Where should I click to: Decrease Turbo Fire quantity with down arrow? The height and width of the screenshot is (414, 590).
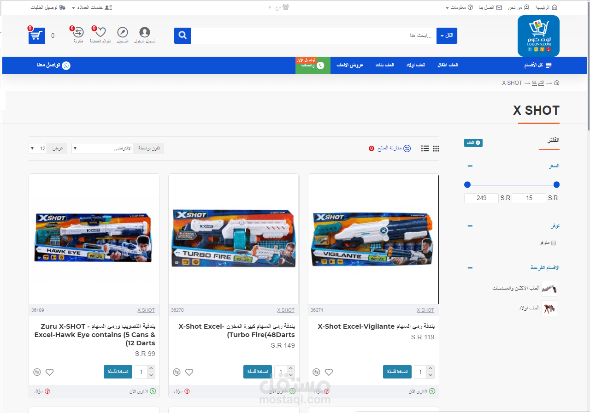(291, 375)
